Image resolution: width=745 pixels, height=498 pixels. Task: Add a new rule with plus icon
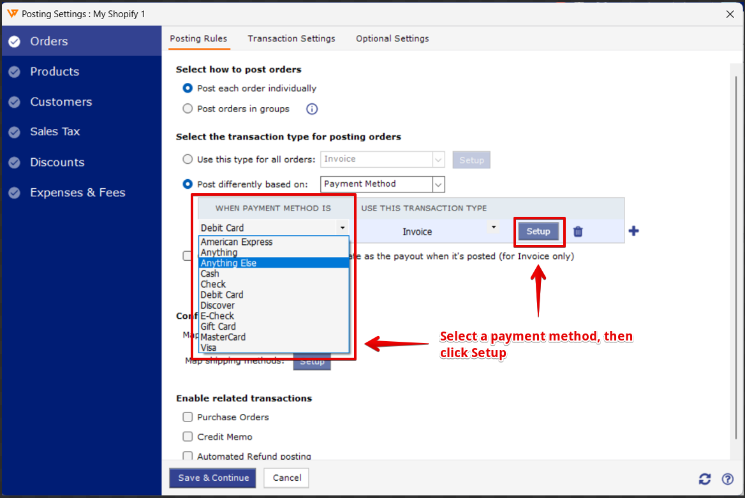click(633, 231)
